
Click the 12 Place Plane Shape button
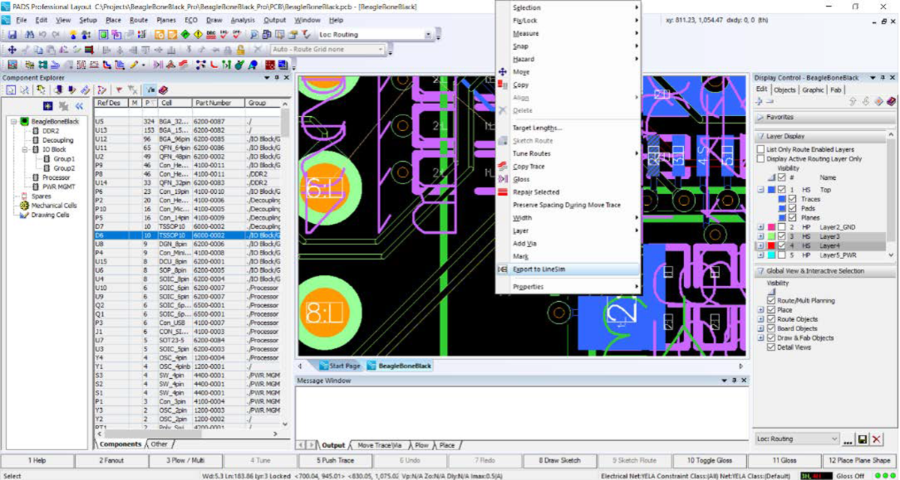[x=859, y=461]
